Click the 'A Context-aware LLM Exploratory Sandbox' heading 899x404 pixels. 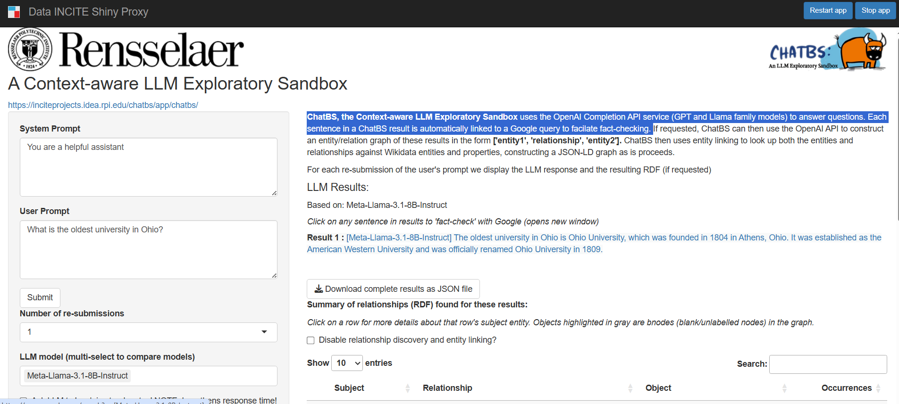[x=178, y=83]
